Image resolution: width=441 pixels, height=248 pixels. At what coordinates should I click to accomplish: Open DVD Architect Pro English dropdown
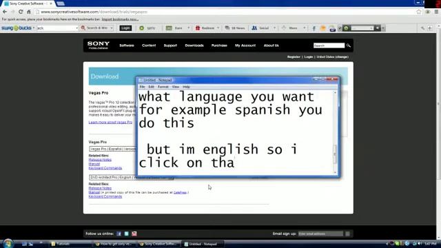[131, 178]
